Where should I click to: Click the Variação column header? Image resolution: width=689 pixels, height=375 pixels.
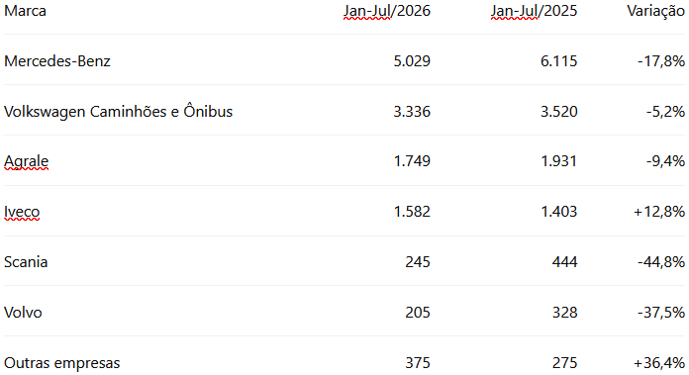click(x=655, y=11)
